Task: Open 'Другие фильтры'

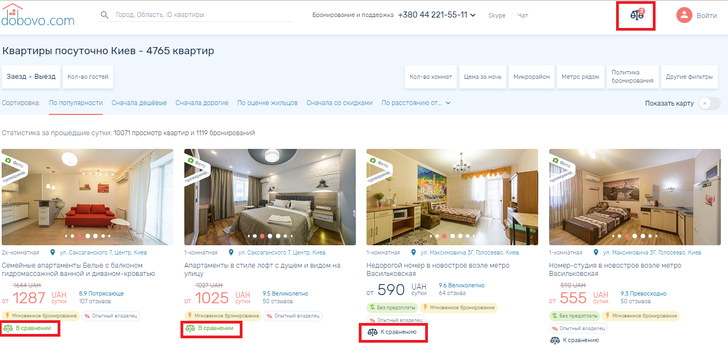Action: pyautogui.click(x=689, y=77)
